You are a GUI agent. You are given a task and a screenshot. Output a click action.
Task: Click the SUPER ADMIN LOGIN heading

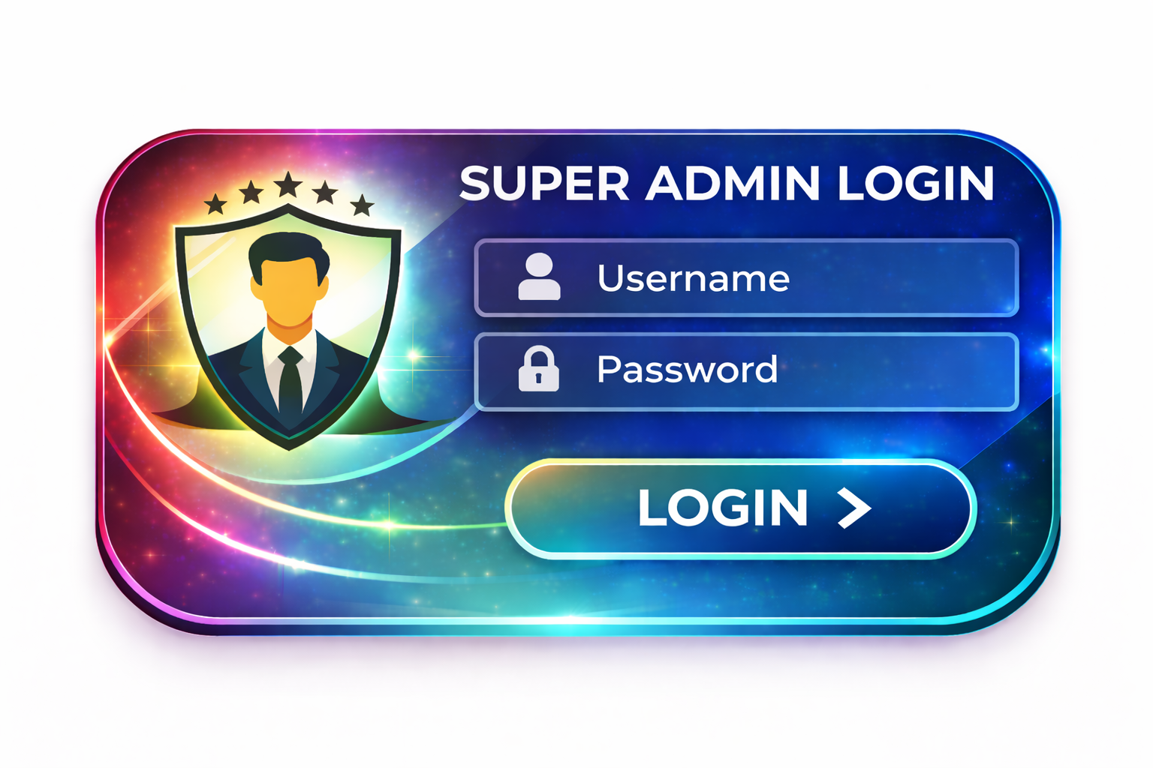727,183
